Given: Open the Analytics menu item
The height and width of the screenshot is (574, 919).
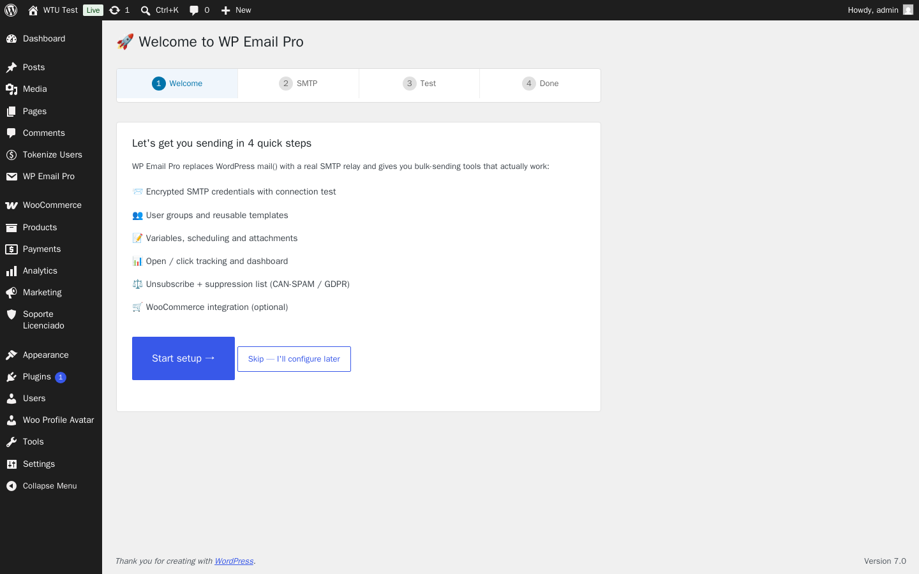Looking at the screenshot, I should click(x=51, y=271).
